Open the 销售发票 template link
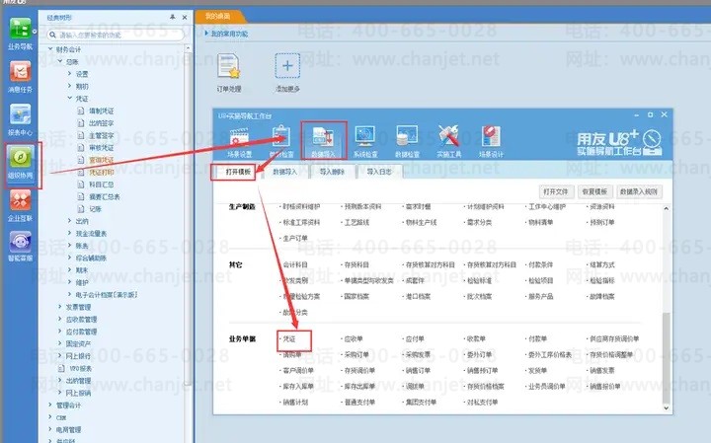This screenshot has height=443, width=711. pyautogui.click(x=602, y=371)
